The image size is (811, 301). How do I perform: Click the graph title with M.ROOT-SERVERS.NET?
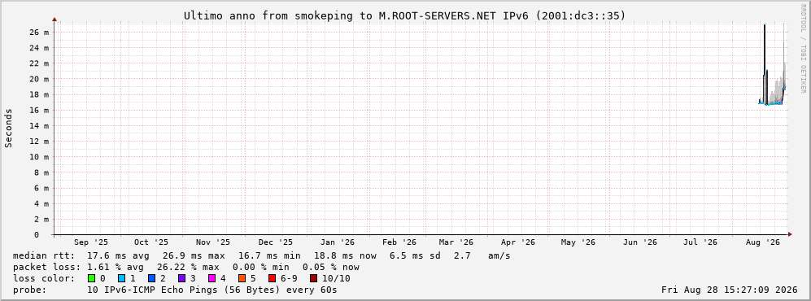[404, 15]
